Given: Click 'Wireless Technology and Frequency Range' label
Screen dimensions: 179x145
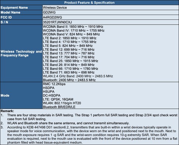Looking at the screenshot, I should (x=21, y=53).
